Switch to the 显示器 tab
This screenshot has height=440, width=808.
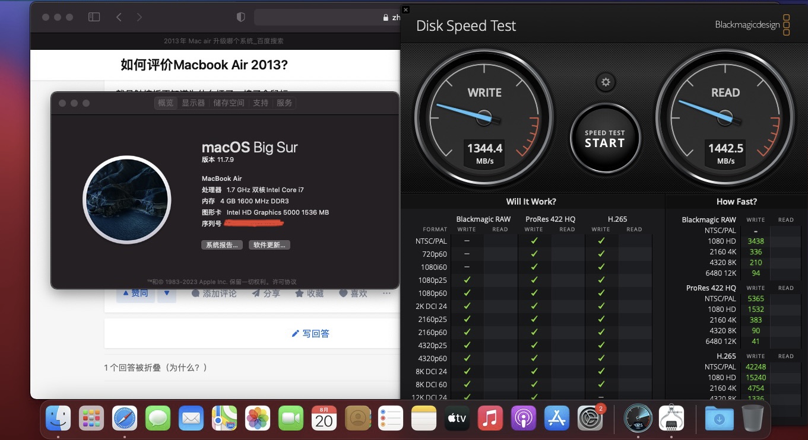[x=193, y=103]
